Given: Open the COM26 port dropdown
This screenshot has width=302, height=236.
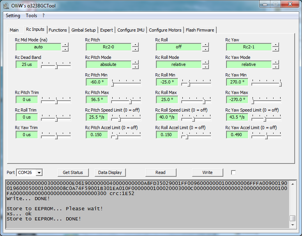Looking at the screenshot, I should point(39,172).
